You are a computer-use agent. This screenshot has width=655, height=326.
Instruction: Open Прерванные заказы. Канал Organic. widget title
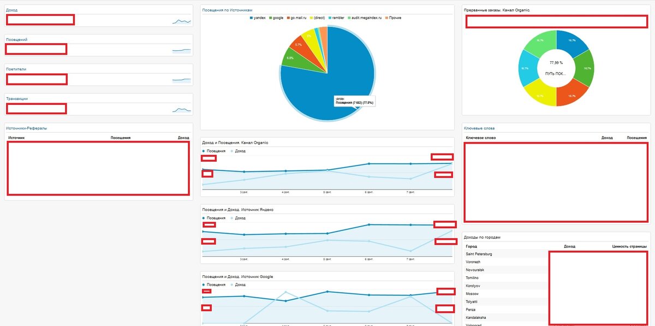click(x=497, y=10)
